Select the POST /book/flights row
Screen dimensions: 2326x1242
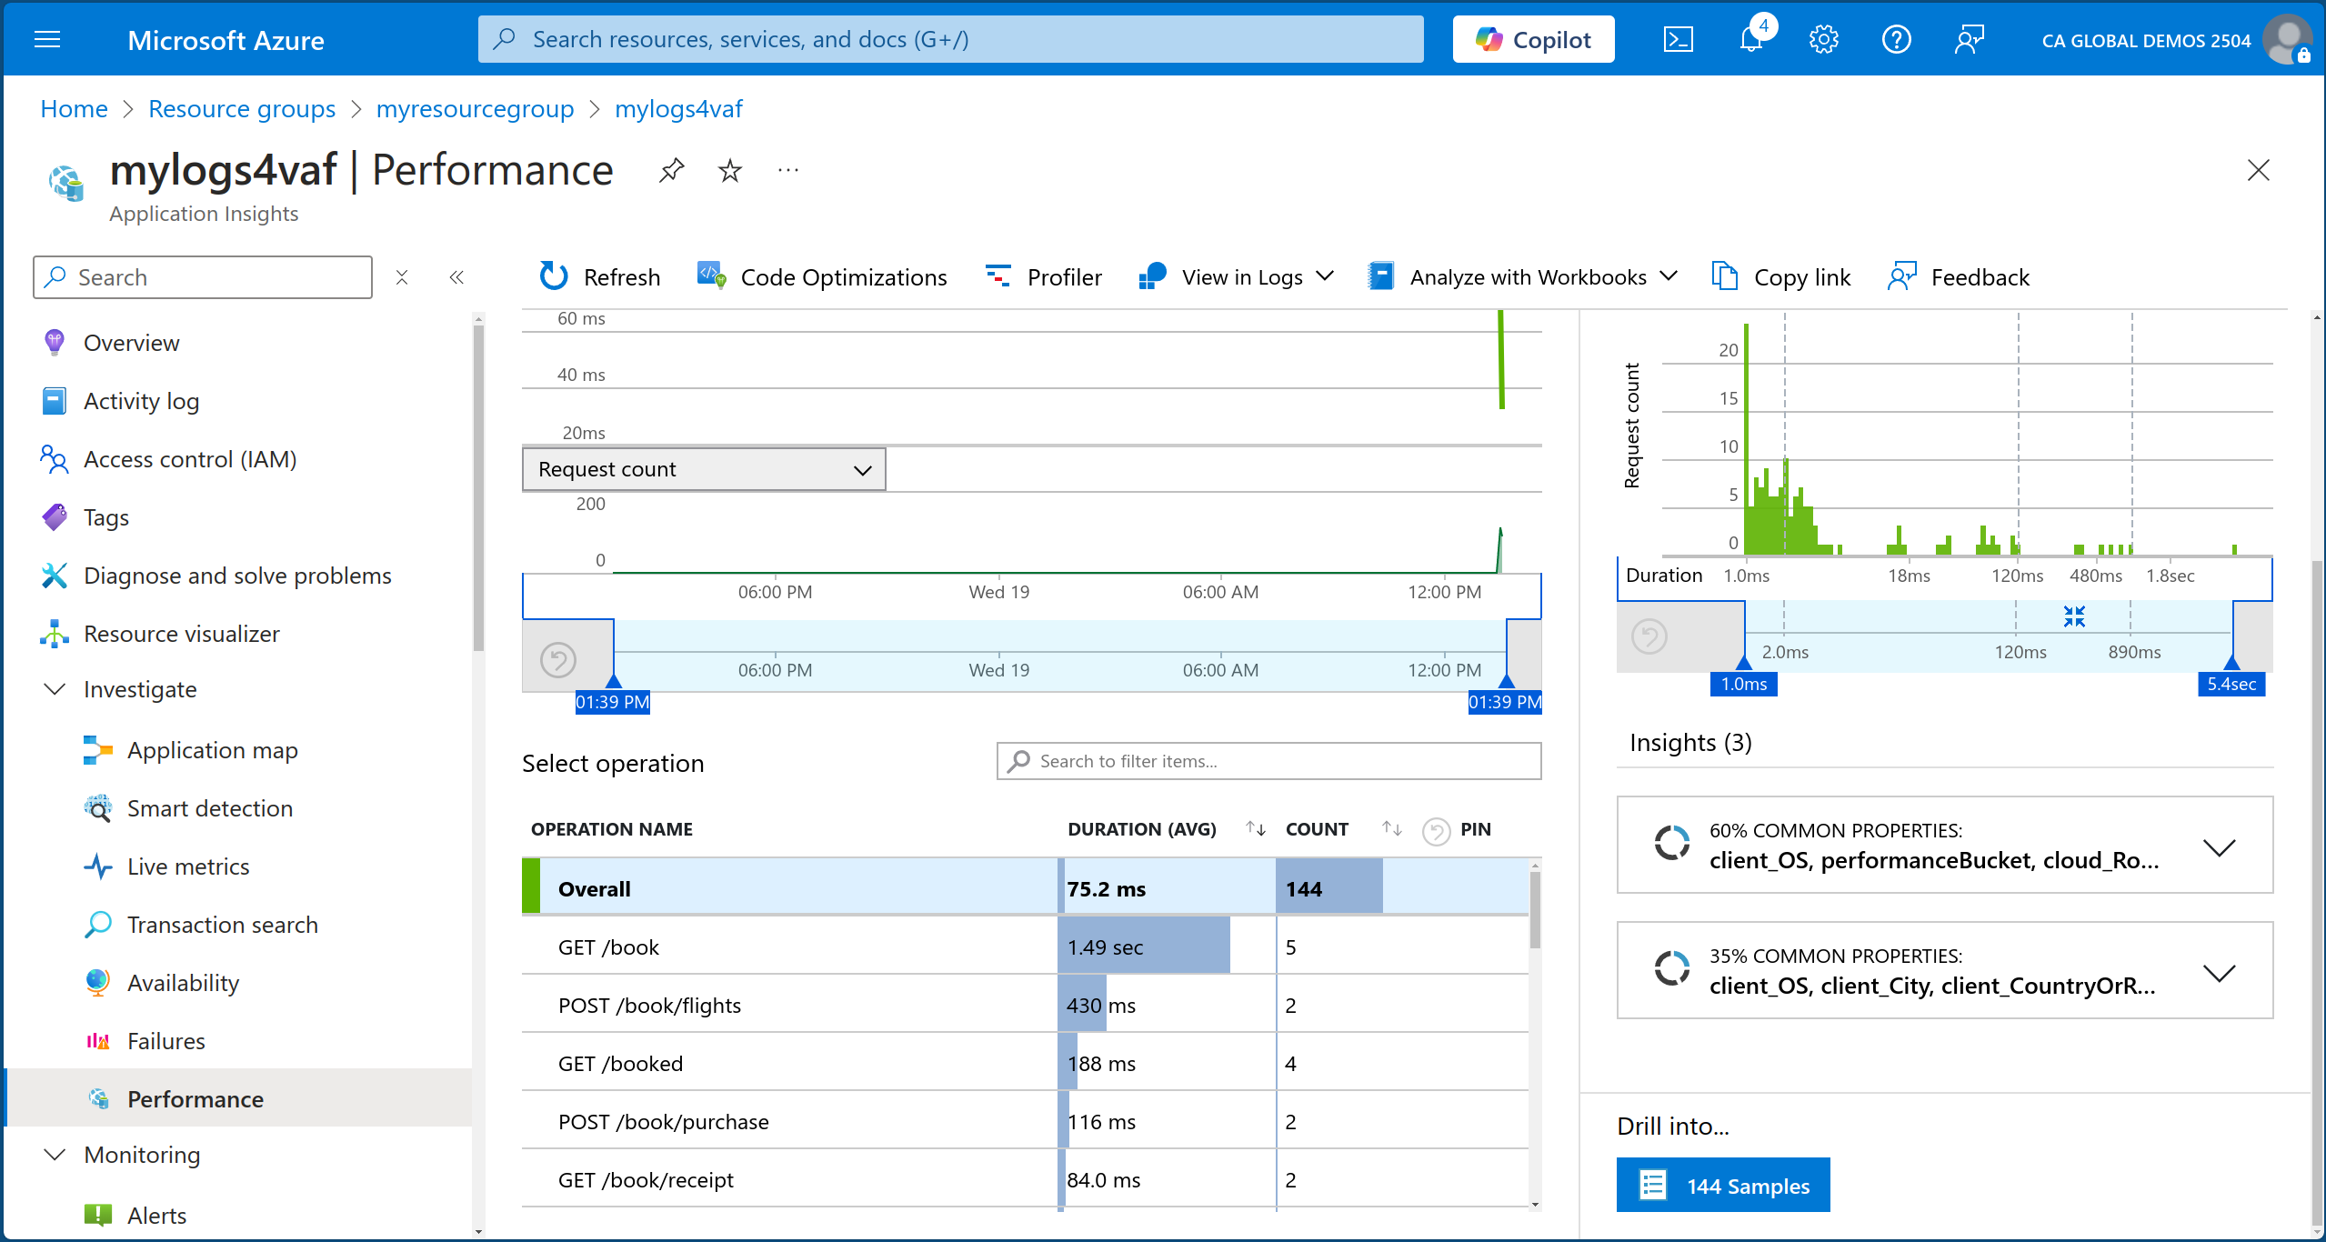coord(1025,1005)
